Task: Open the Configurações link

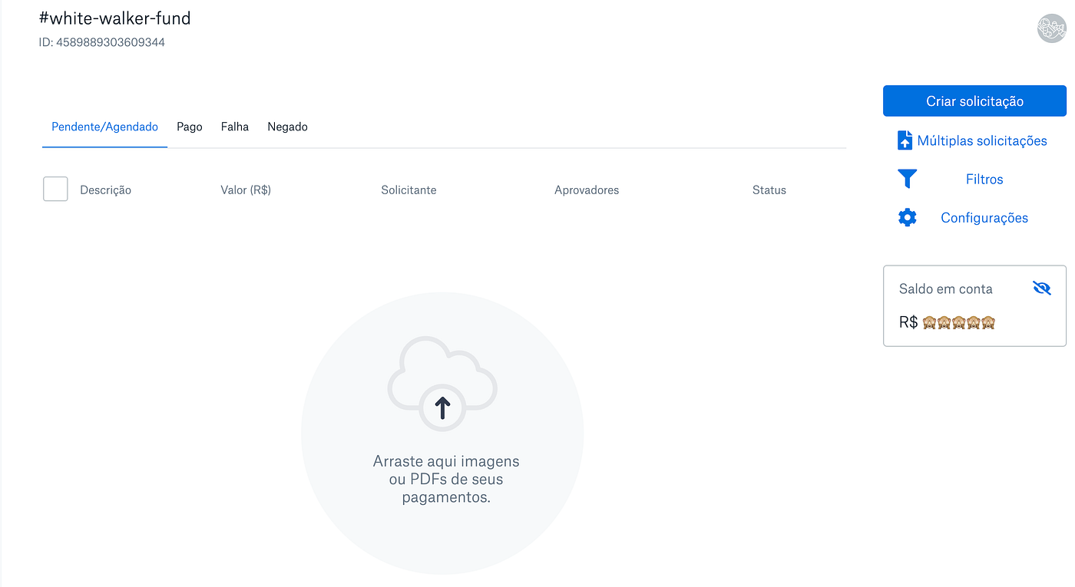Action: coord(984,217)
